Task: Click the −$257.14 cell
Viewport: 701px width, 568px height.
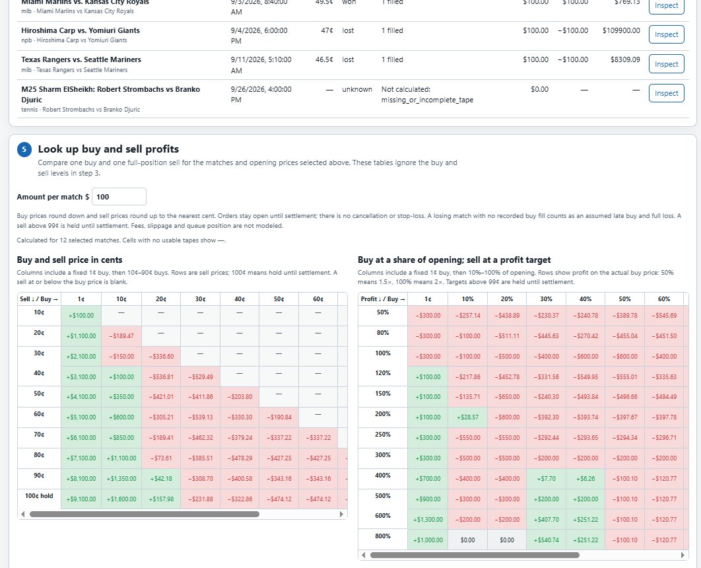Action: coord(467,315)
